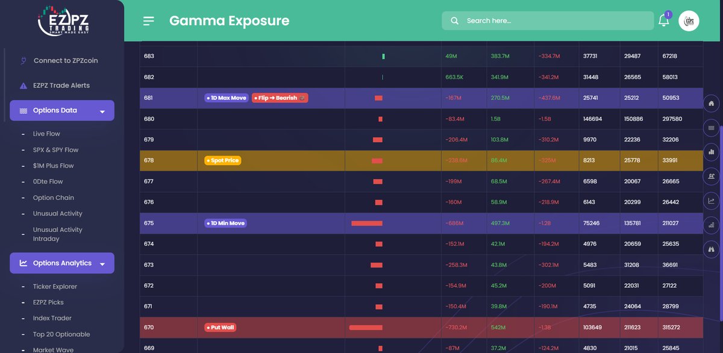The image size is (723, 353).
Task: Click the warning triangle icon by Trade Alerts
Action: pyautogui.click(x=23, y=86)
